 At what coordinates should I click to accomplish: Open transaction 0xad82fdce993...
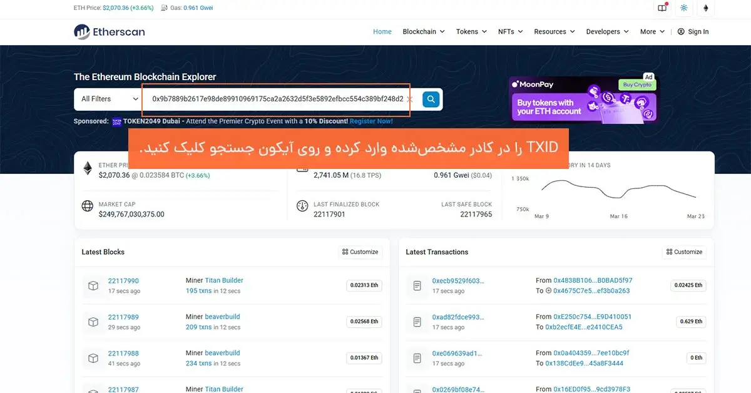457,317
